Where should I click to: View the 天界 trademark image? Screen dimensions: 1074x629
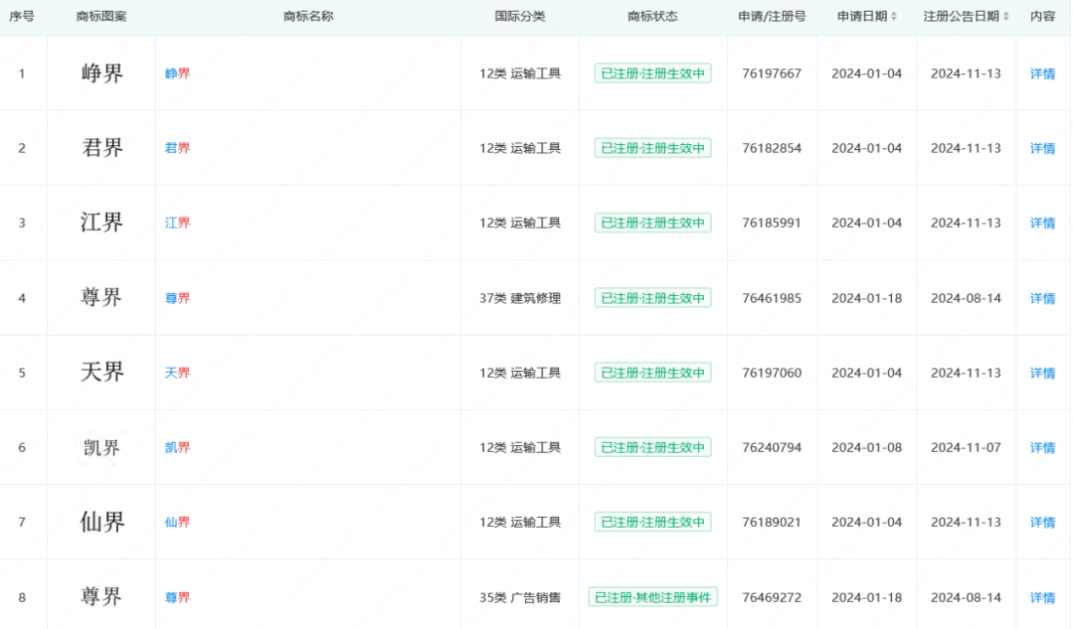pyautogui.click(x=101, y=372)
